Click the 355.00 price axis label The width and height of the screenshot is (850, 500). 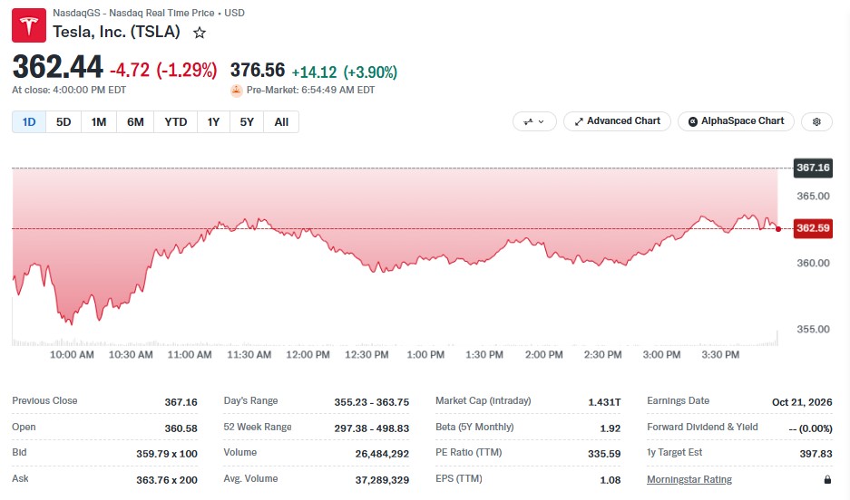pyautogui.click(x=813, y=330)
